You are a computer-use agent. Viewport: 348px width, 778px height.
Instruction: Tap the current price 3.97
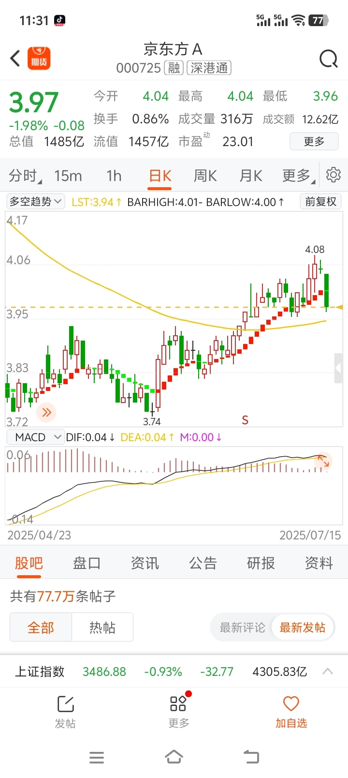pos(34,103)
